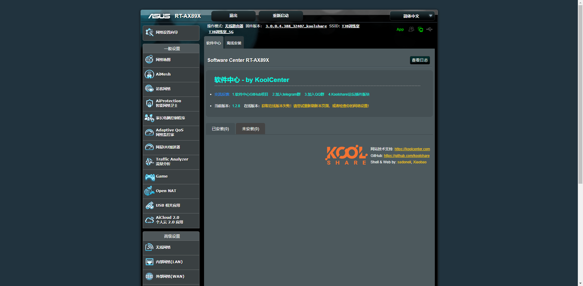Click the AiCloud 2.0 cloud icon
Viewport: 583px width, 286px height.
[149, 220]
